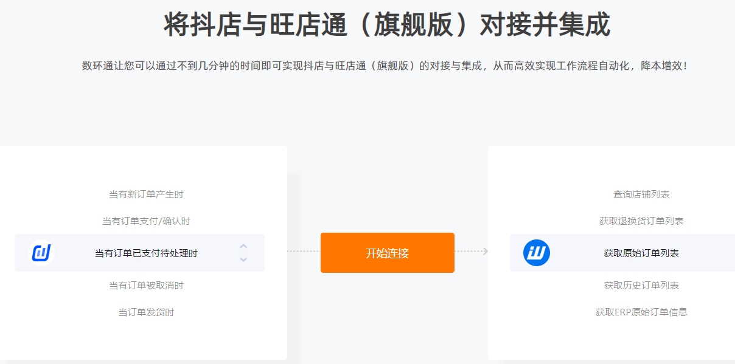Click the Wangdiantong blue logo icon
Viewport: 735px width, 364px height.
537,253
